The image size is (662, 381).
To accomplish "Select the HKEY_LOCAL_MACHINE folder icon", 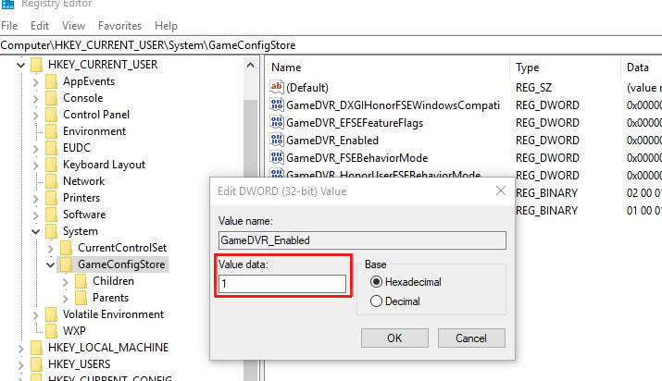I will pyautogui.click(x=36, y=348).
